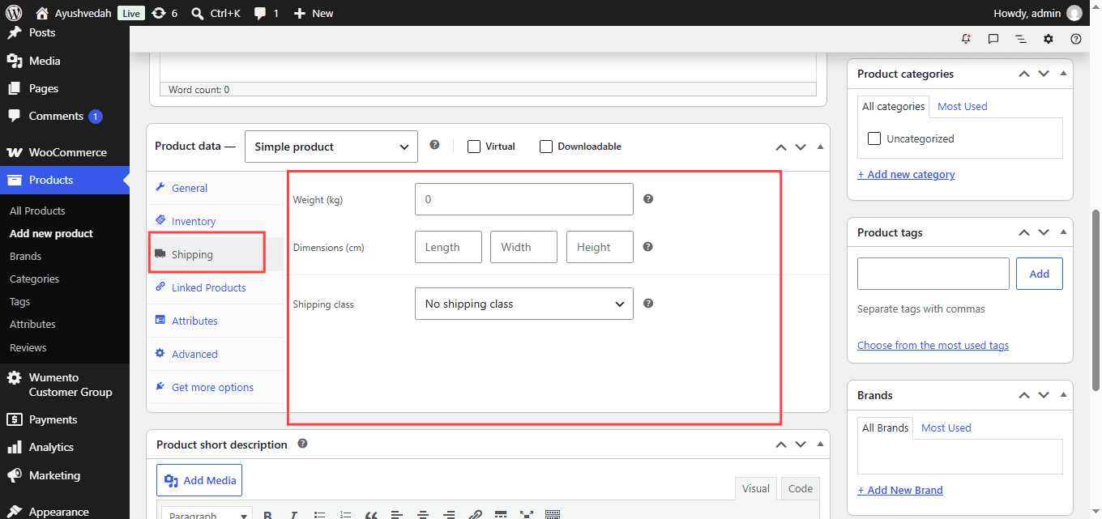Check the Uncategorized category box

coord(874,138)
